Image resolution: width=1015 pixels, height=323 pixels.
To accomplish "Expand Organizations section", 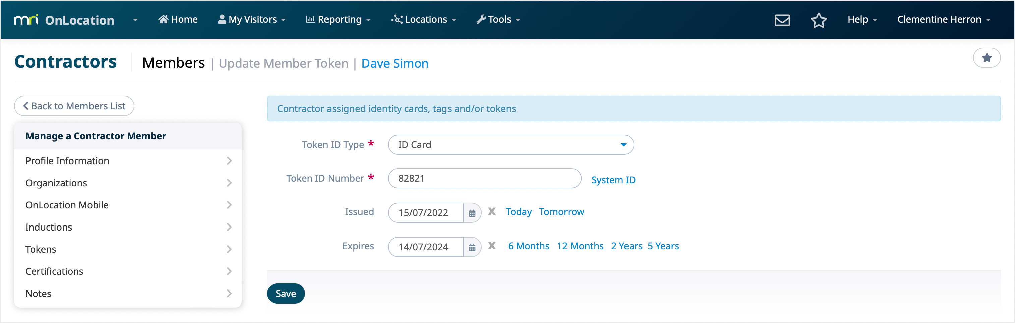I will pos(128,183).
